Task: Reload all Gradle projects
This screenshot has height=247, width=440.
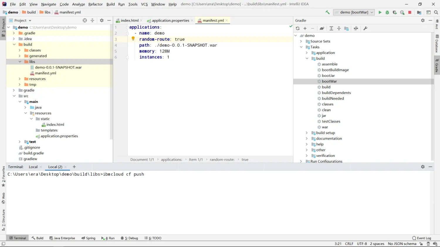Action: point(297,28)
